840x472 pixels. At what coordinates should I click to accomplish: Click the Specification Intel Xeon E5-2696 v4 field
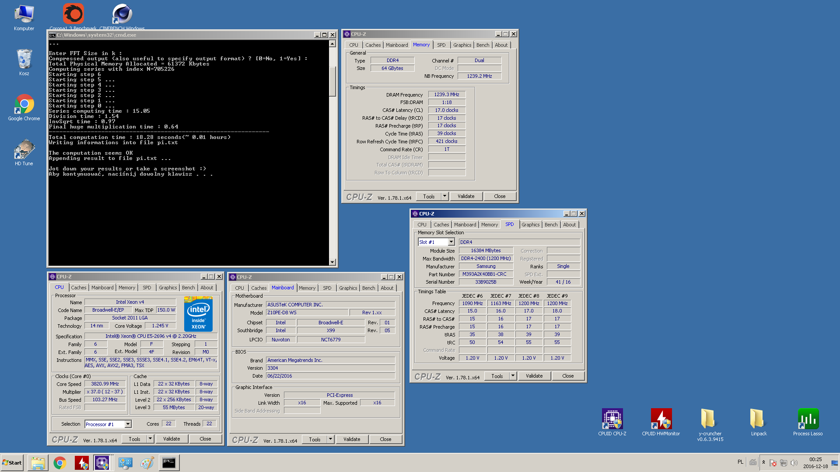pyautogui.click(x=151, y=336)
